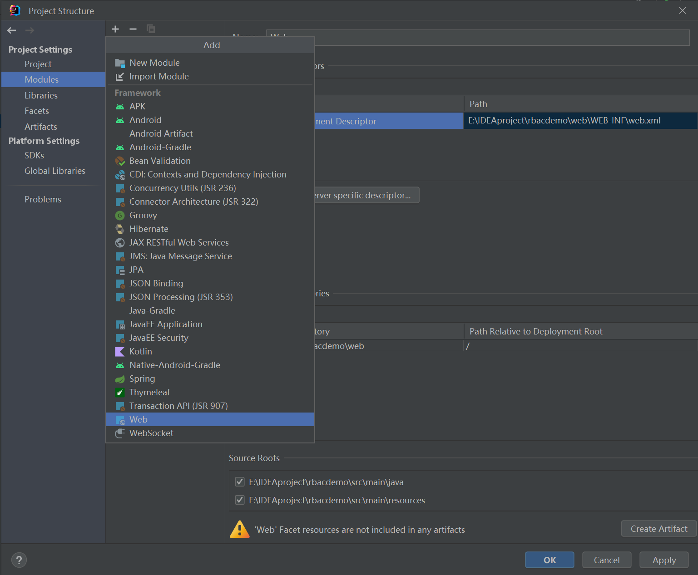Click the Import Module arrow icon
This screenshot has width=698, height=575.
(120, 77)
